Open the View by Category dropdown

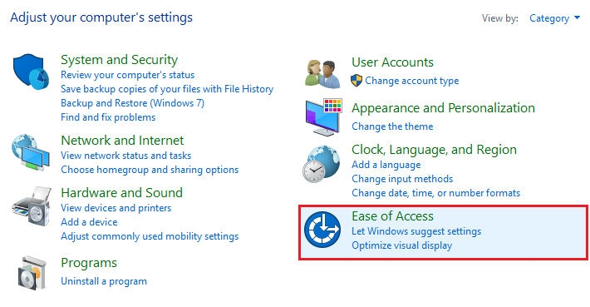point(554,18)
